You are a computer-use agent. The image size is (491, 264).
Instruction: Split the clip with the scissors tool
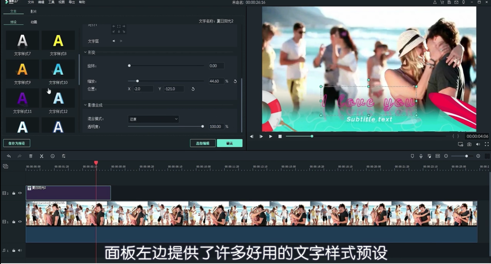tap(41, 156)
